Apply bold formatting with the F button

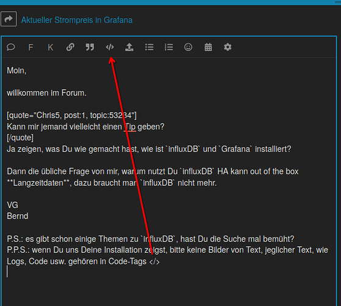pos(31,47)
